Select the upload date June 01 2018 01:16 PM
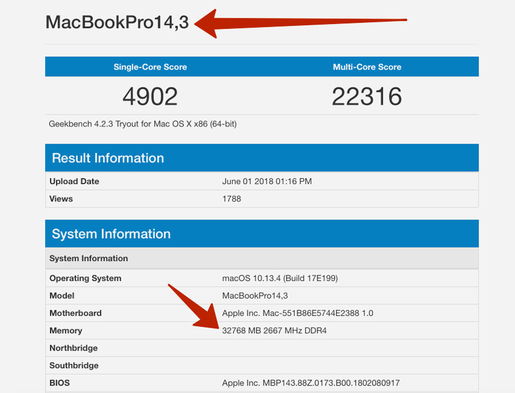The width and height of the screenshot is (515, 393). (267, 182)
